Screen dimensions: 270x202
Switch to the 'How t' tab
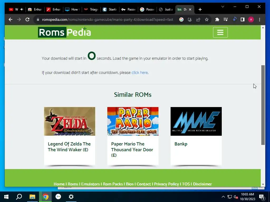pyautogui.click(x=73, y=9)
